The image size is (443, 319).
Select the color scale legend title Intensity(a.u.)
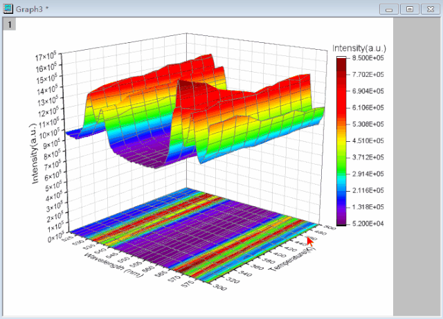pyautogui.click(x=359, y=48)
